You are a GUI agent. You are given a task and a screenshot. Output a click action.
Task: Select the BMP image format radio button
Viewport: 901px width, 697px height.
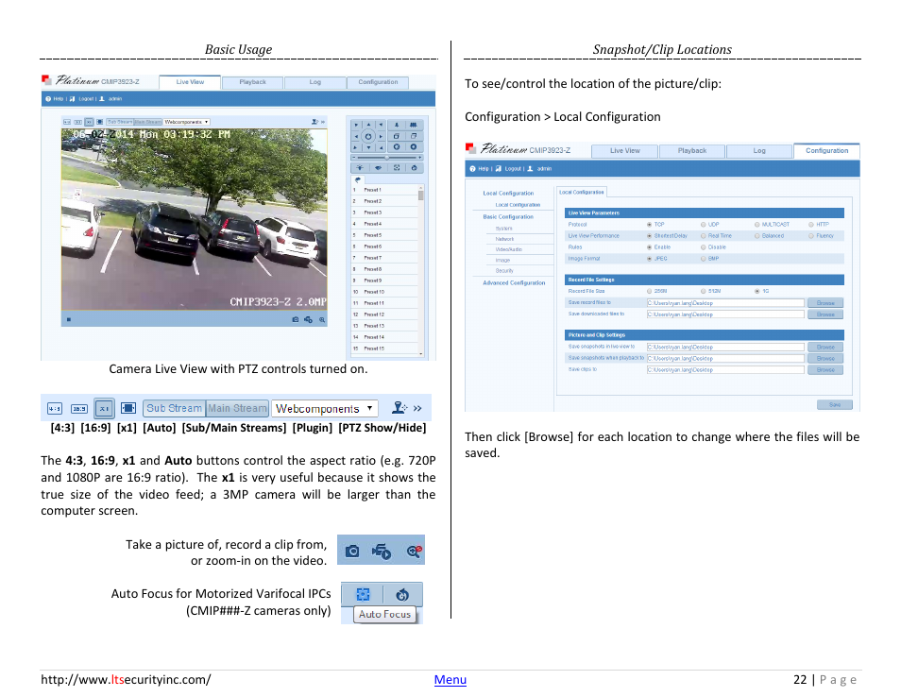[x=704, y=259]
